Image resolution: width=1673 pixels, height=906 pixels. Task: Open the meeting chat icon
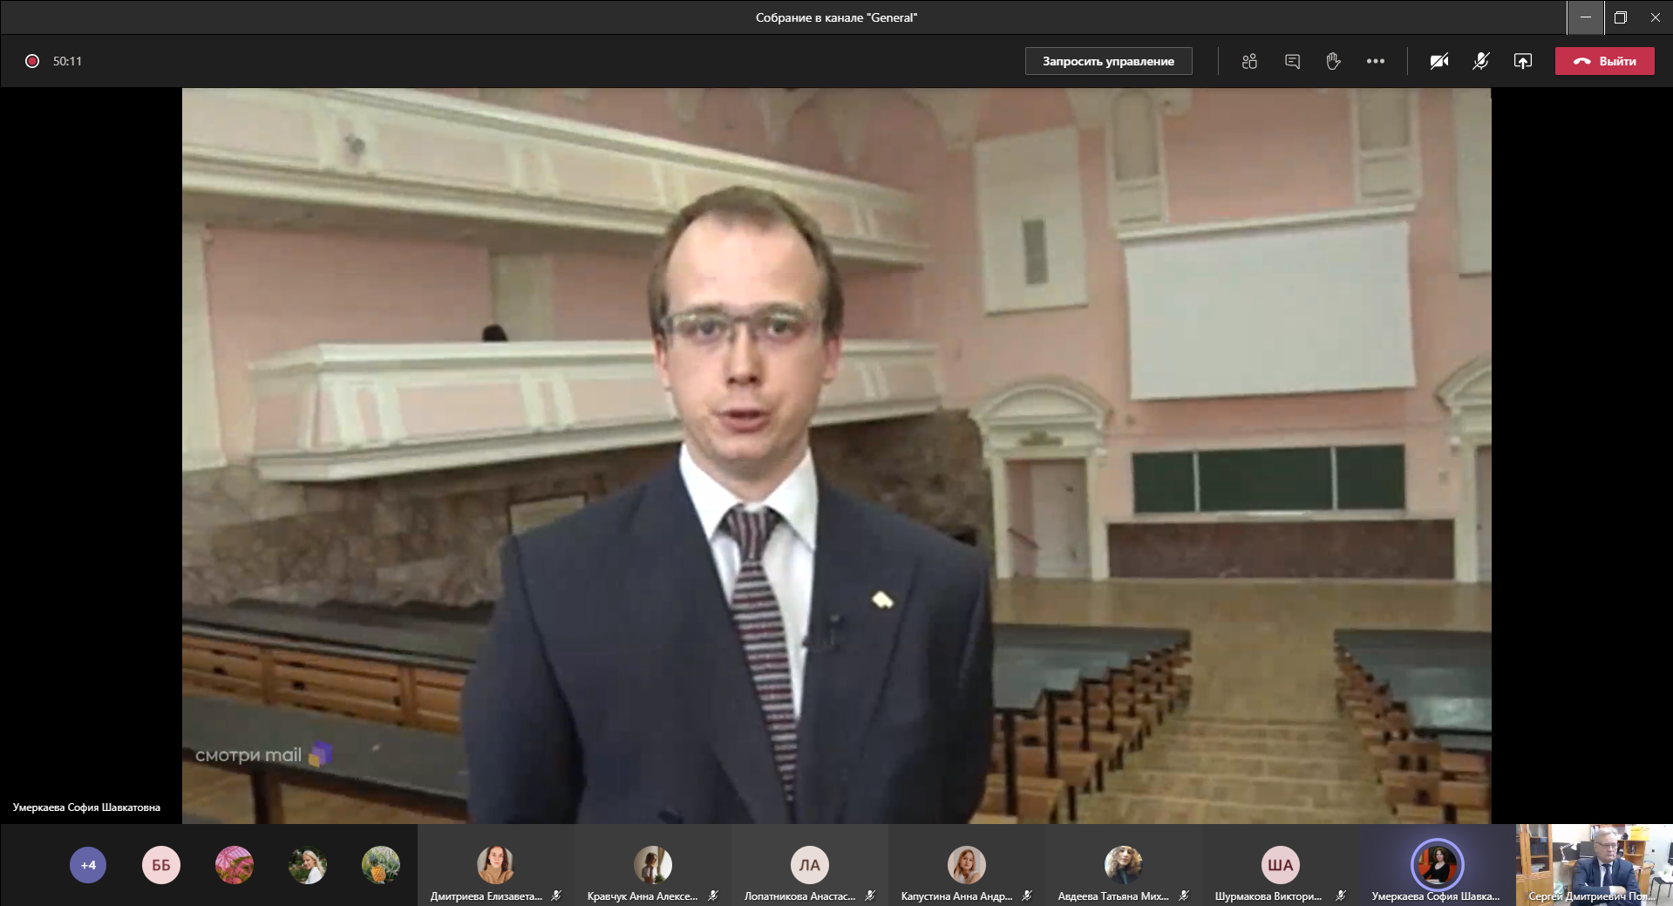click(1292, 61)
